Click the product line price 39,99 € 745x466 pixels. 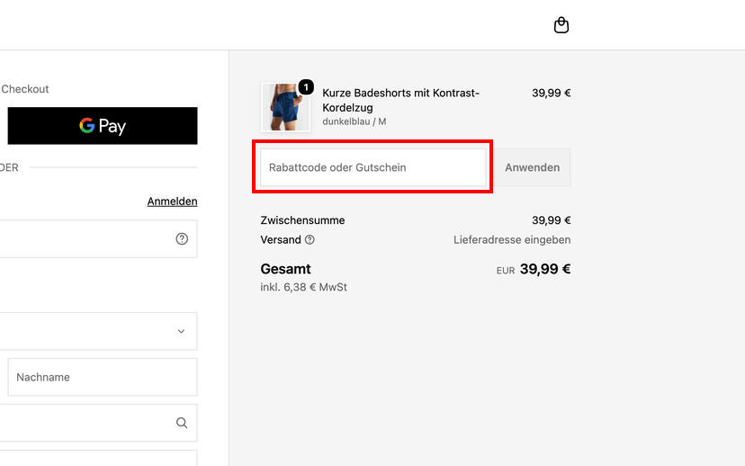coord(552,93)
